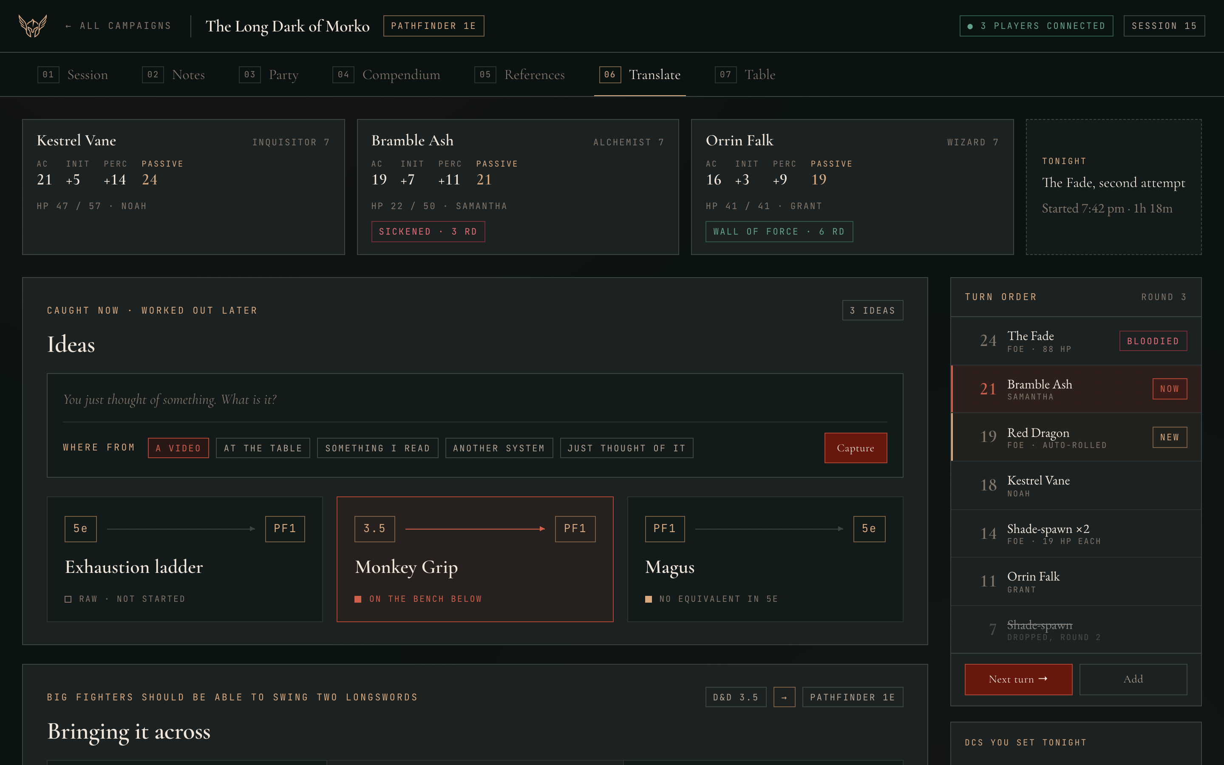
Task: Click the 'Bringing it across' heading
Action: pos(128,731)
